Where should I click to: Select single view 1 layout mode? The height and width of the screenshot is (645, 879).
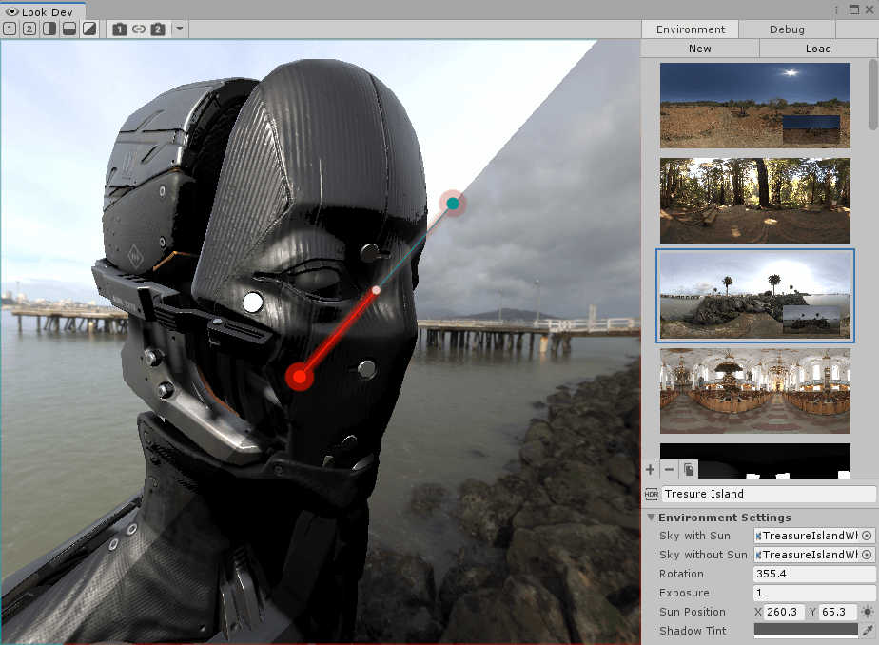click(10, 29)
